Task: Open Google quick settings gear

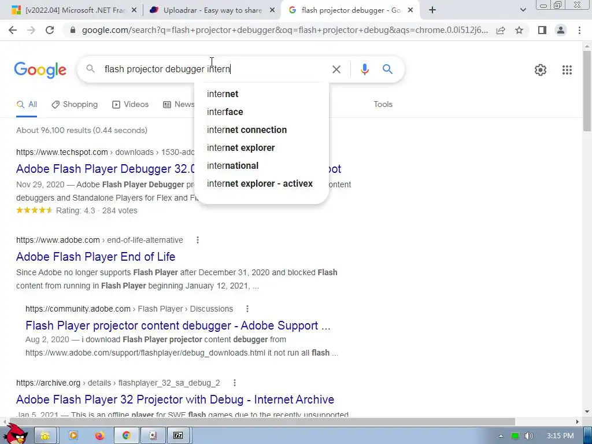Action: tap(541, 70)
